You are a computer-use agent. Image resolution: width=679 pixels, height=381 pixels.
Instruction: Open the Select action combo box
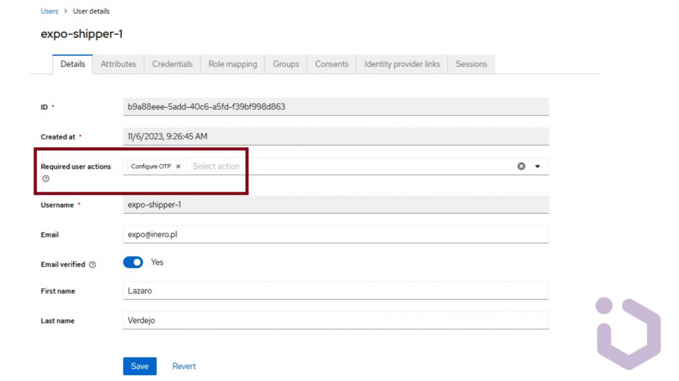pyautogui.click(x=216, y=166)
